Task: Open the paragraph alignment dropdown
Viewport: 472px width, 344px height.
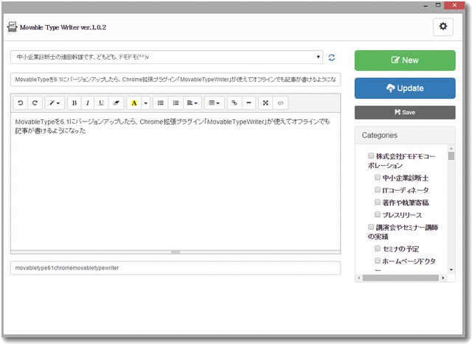Action: (x=192, y=103)
